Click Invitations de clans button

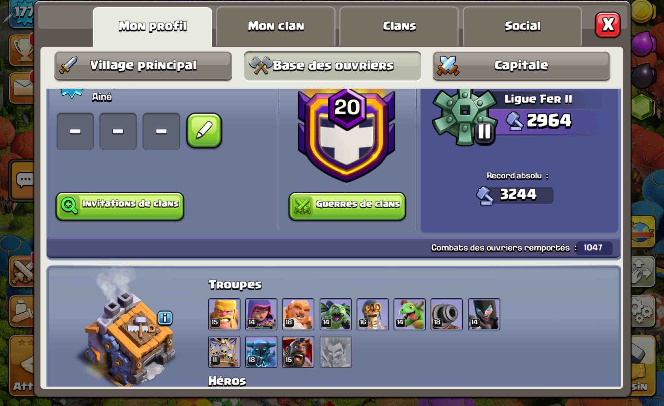[120, 206]
